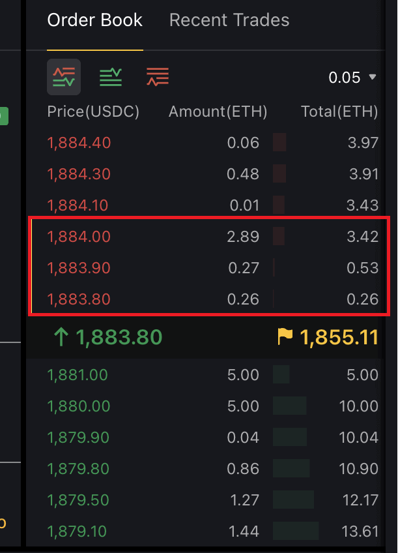This screenshot has height=553, width=398.
Task: Show sell orders only view icon
Action: tap(158, 77)
